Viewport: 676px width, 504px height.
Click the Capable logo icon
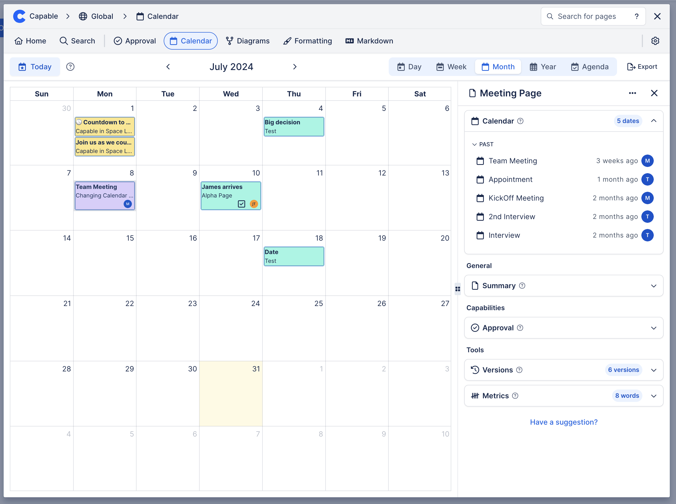[x=19, y=16]
